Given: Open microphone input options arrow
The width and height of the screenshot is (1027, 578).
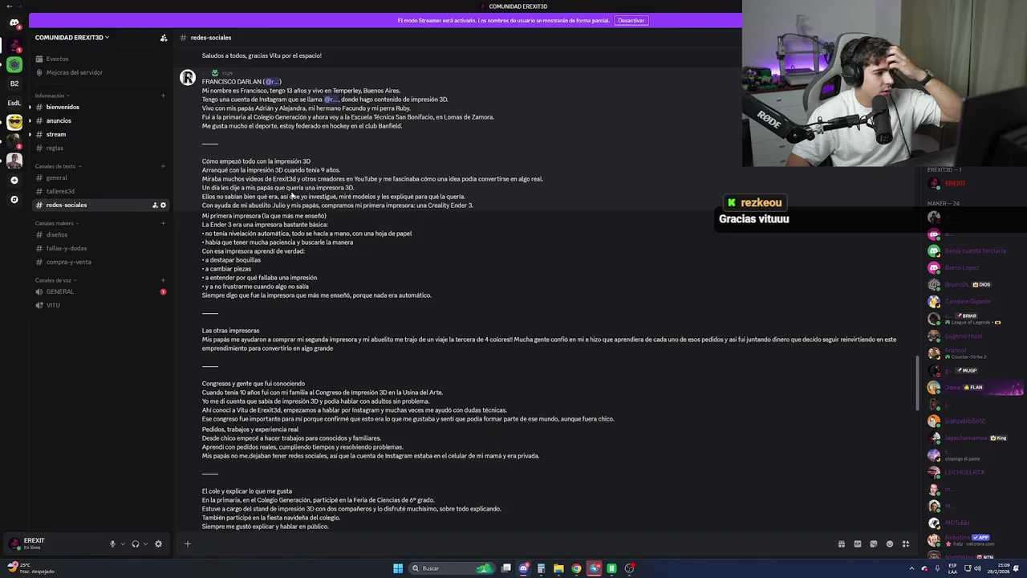Looking at the screenshot, I should tap(123, 543).
